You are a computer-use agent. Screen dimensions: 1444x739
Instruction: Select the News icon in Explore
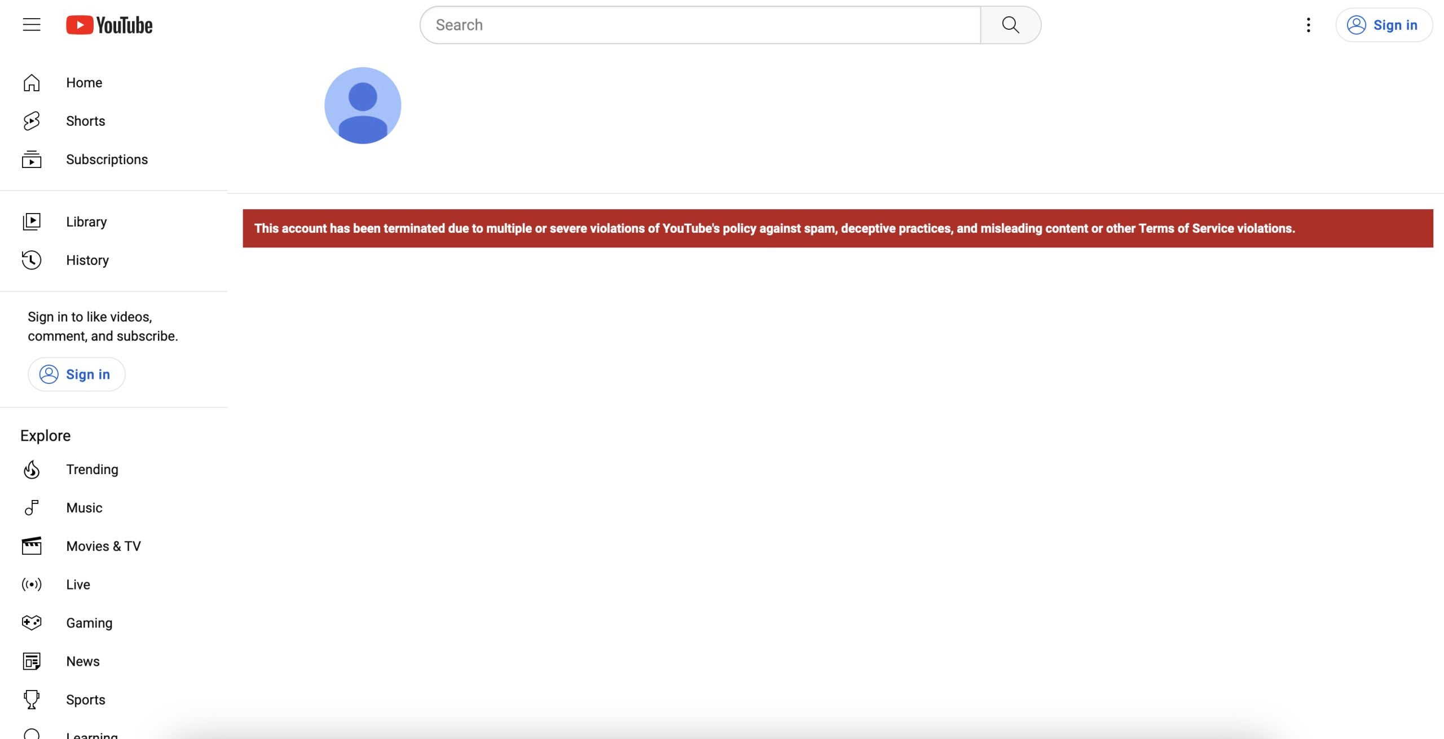32,661
